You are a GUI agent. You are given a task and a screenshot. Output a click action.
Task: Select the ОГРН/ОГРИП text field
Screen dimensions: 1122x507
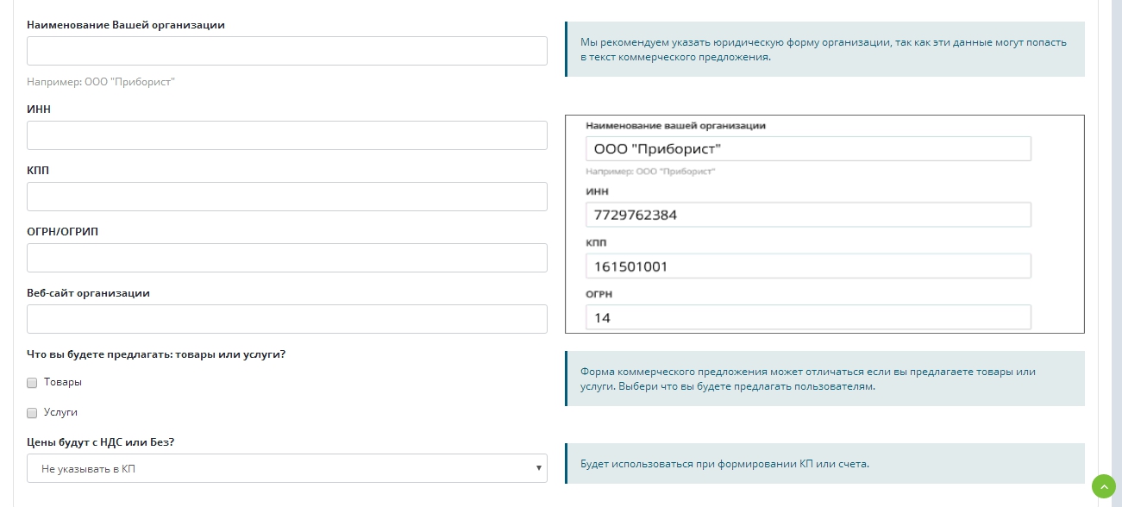tap(287, 258)
